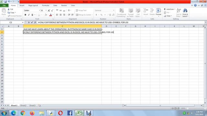Viewport: 207px width, 116px height.
Task: Switch to the View tab
Action: point(73,5)
